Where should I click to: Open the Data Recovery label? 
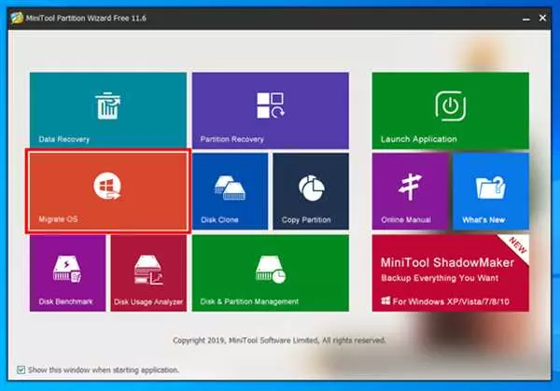click(63, 139)
